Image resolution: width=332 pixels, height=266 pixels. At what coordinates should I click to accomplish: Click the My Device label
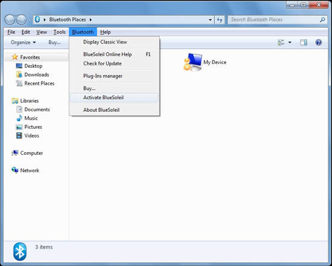point(215,62)
